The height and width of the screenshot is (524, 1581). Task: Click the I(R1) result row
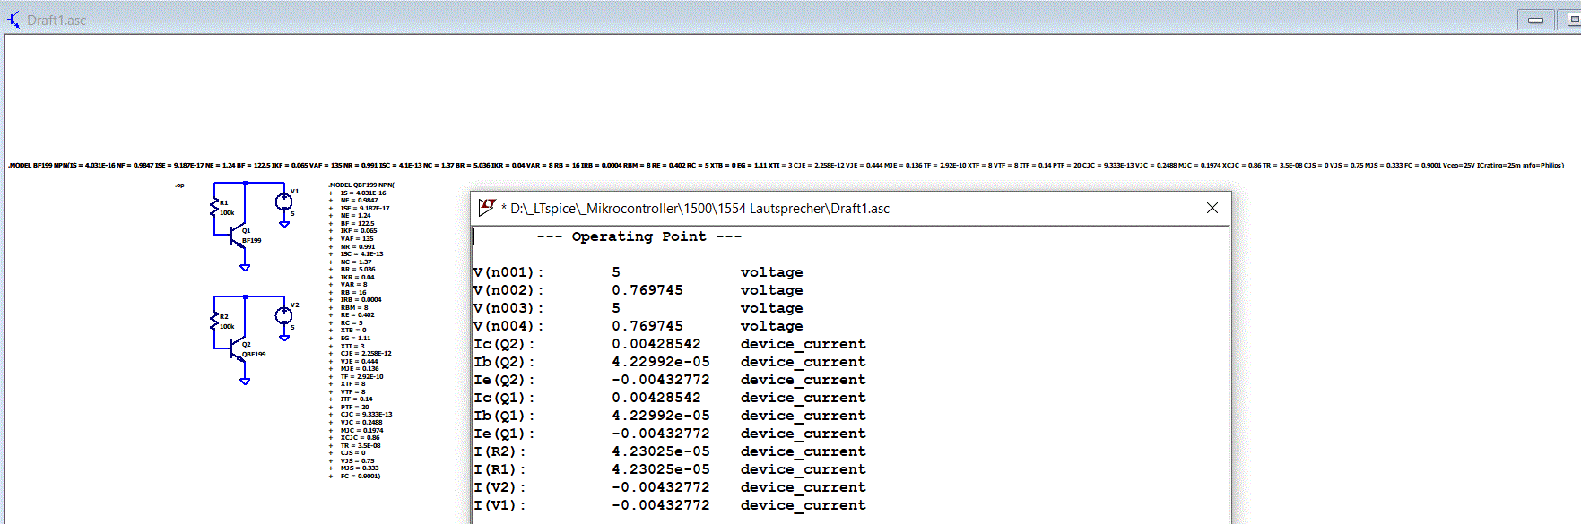670,469
